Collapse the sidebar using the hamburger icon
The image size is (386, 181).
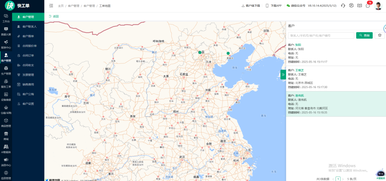pos(51,6)
